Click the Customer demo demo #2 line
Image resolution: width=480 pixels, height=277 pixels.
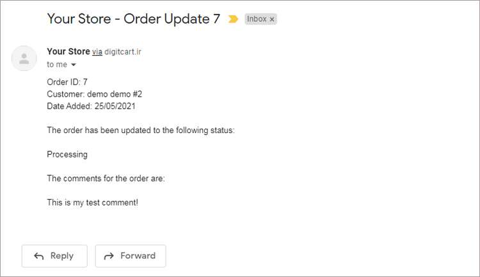pyautogui.click(x=94, y=94)
